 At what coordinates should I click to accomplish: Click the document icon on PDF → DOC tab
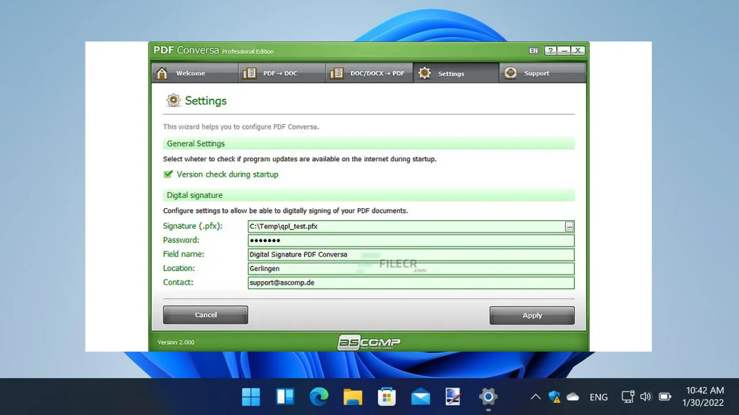click(x=249, y=73)
